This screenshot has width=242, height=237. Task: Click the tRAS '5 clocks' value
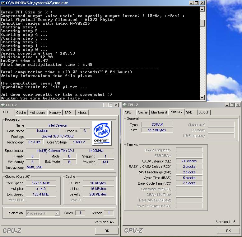click(x=189, y=178)
